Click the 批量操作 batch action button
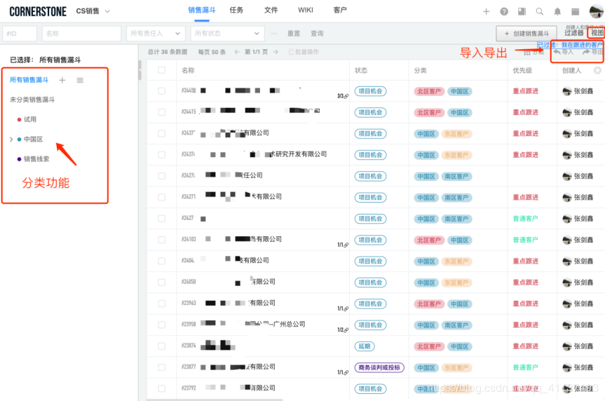 pos(304,52)
